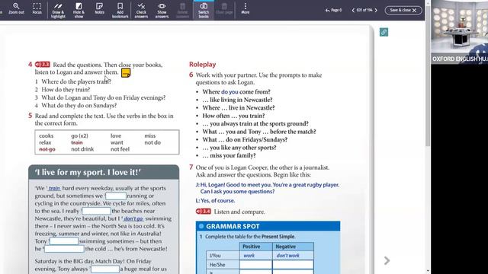
Task: Click 'What do they do on Sundays?'
Action: pyautogui.click(x=79, y=106)
